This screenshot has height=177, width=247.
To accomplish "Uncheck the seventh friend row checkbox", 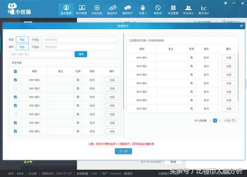I will [15, 131].
